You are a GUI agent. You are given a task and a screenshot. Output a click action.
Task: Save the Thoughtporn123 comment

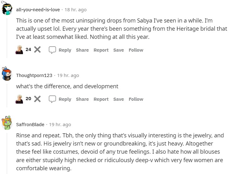click(x=118, y=99)
